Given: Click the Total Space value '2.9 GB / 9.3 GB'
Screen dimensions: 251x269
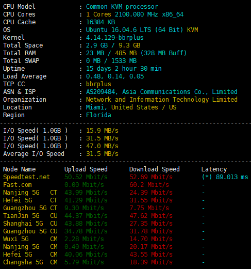Looking at the screenshot, I should pos(113,45).
